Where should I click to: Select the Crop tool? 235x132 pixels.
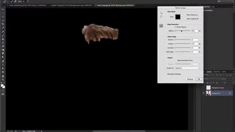(3, 24)
